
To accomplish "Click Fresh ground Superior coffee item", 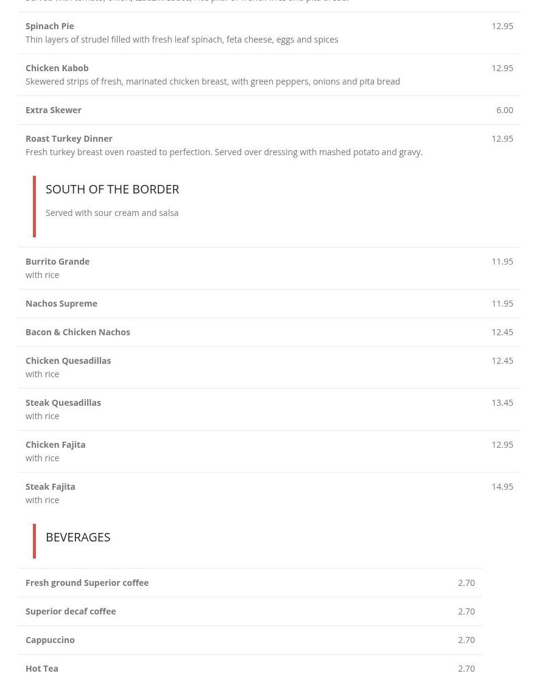I will 87,583.
